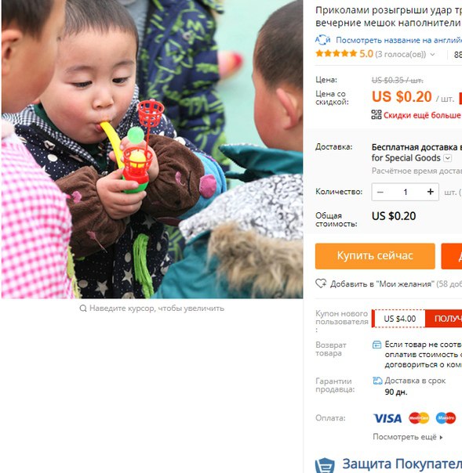The height and width of the screenshot is (473, 462).
Task: Open the shipping method dropdown
Action: coord(448,157)
